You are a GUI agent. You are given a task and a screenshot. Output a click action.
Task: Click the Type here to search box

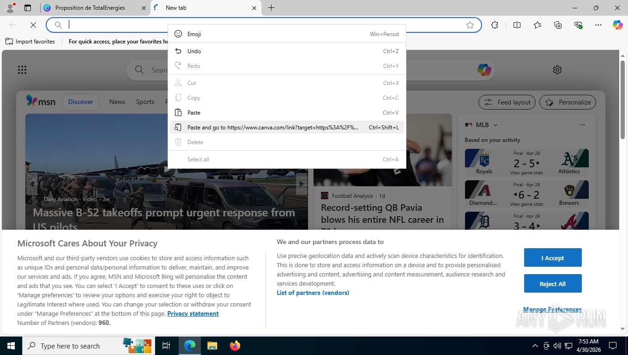[x=89, y=346]
